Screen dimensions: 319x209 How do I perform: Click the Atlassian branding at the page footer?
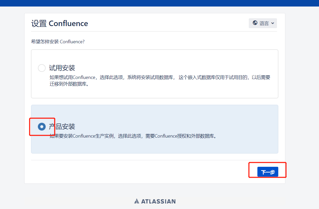[x=155, y=201]
